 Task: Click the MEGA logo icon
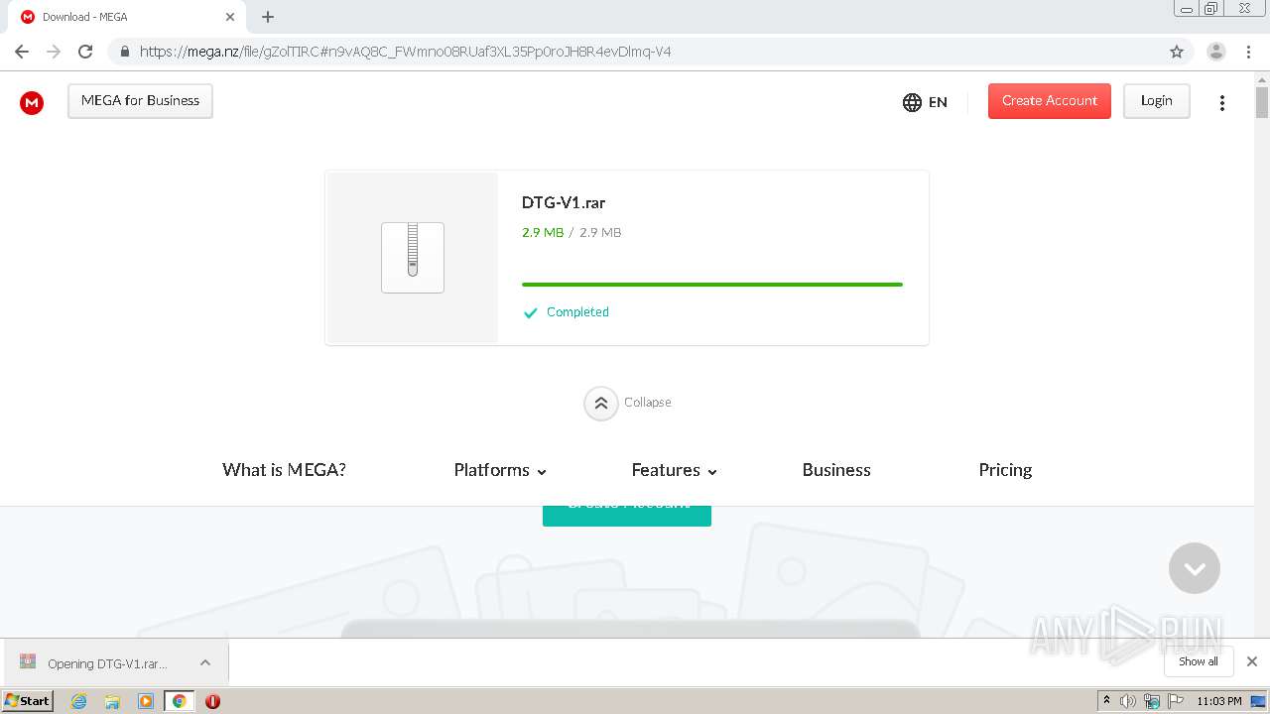[x=32, y=102]
